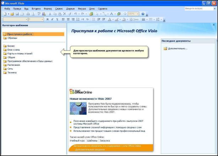This screenshot has width=218, height=156.
Task: Toggle Italic (К) formatting
Action: 52,19
